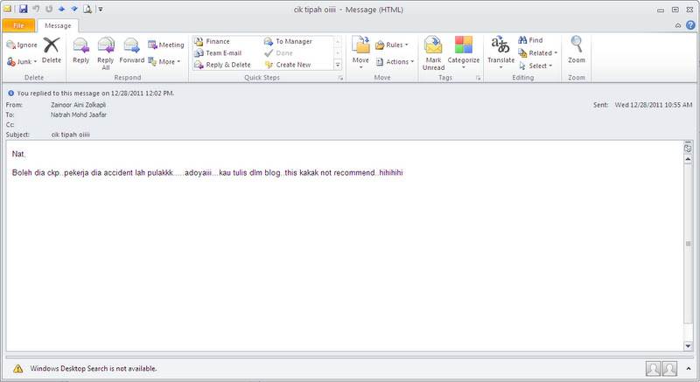Viewport: 700px width, 382px height.
Task: Open the Tags dialog launcher
Action: click(478, 78)
